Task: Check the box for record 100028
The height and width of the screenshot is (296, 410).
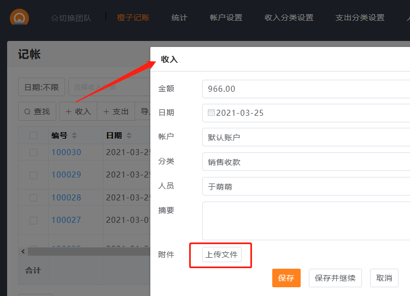Action: coord(33,198)
